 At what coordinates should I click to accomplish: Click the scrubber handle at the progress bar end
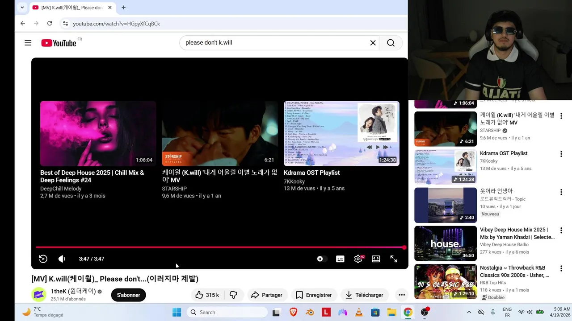(x=404, y=247)
